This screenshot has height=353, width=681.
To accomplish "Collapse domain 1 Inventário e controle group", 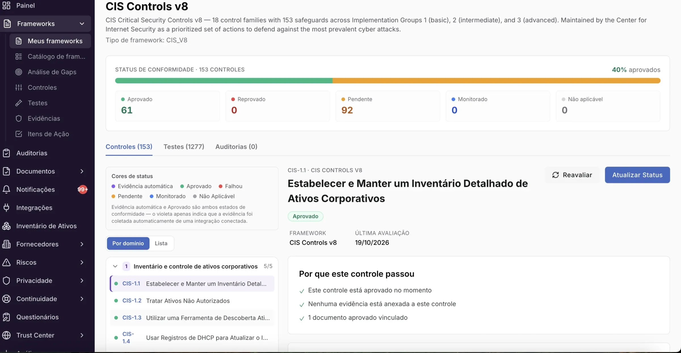I will pos(115,266).
